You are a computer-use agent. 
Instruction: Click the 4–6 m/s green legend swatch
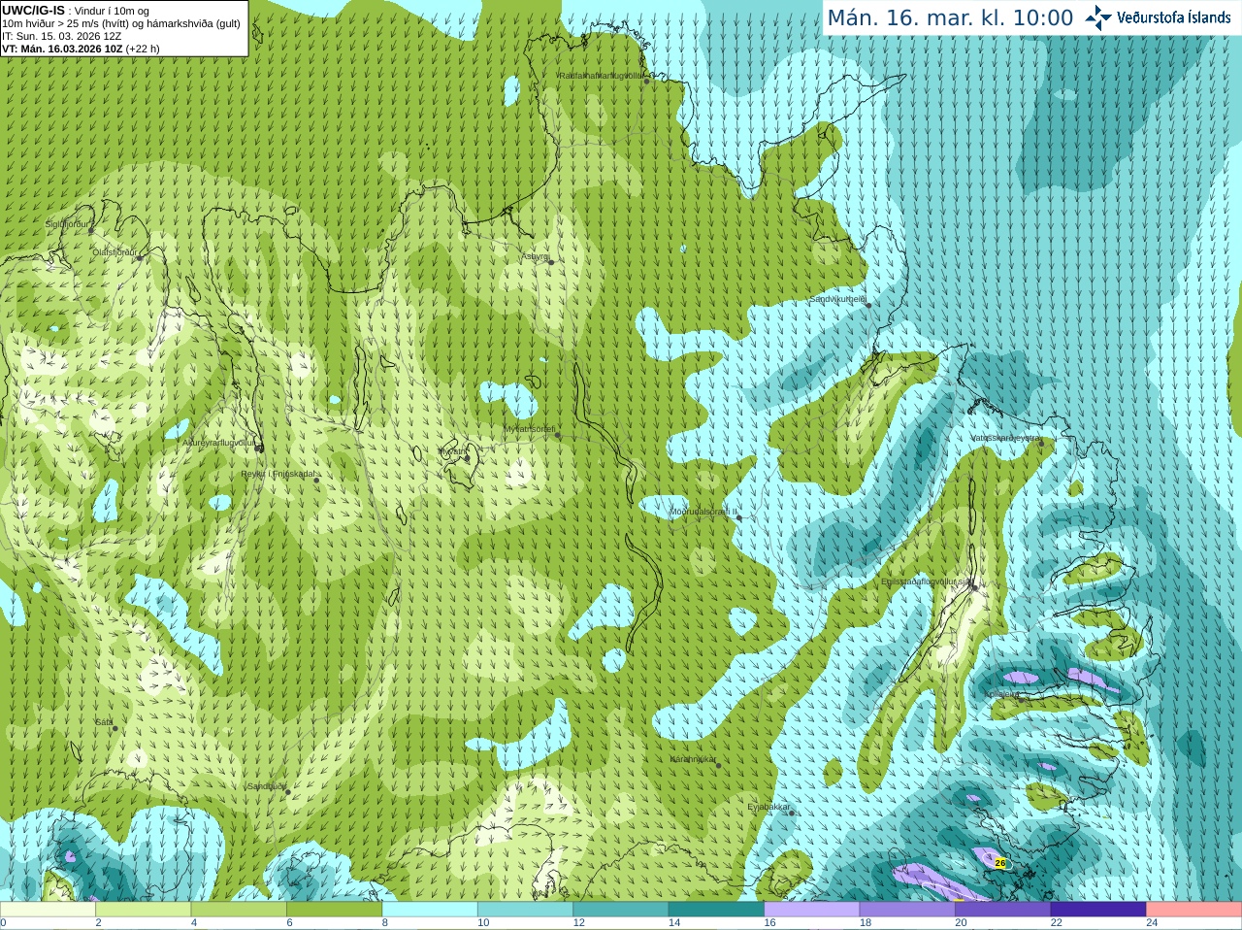click(239, 910)
